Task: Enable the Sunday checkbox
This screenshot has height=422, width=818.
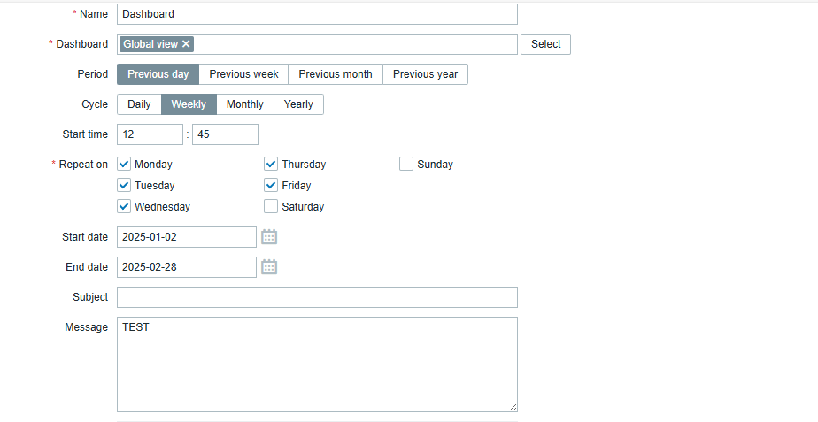Action: [x=406, y=165]
